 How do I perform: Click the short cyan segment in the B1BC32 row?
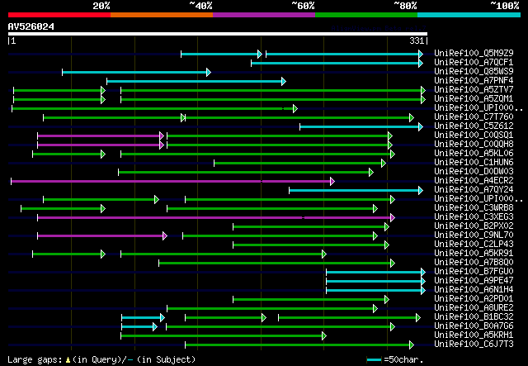tap(143, 318)
